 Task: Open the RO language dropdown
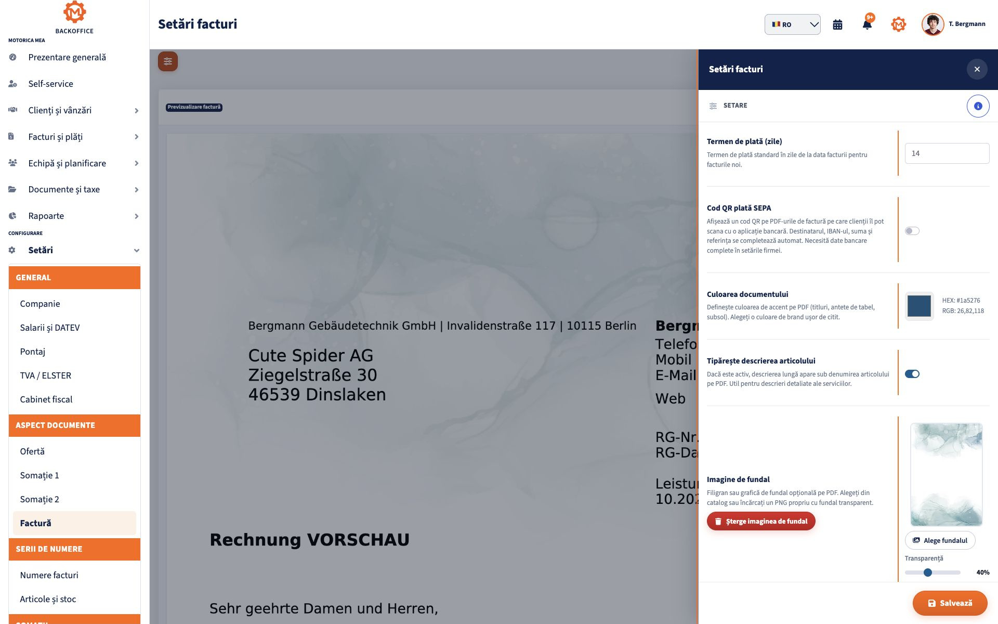click(792, 24)
